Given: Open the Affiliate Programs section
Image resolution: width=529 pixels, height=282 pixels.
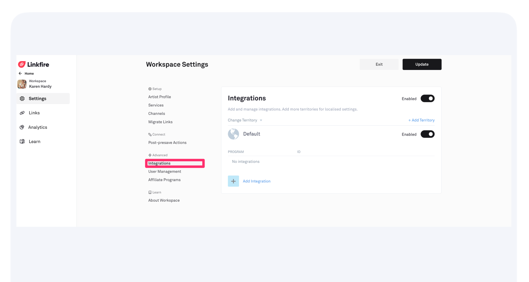Looking at the screenshot, I should tap(164, 180).
